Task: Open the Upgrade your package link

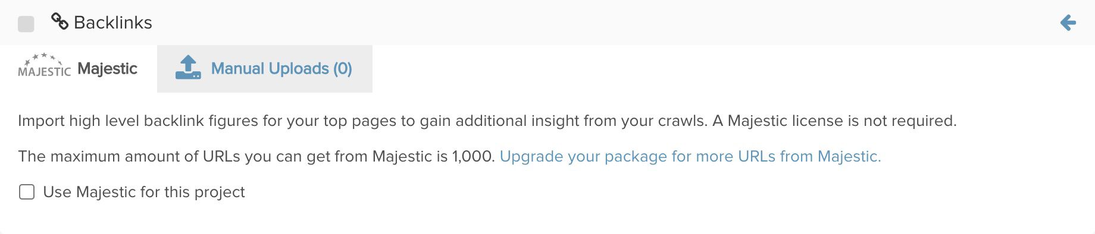Action: (x=690, y=156)
